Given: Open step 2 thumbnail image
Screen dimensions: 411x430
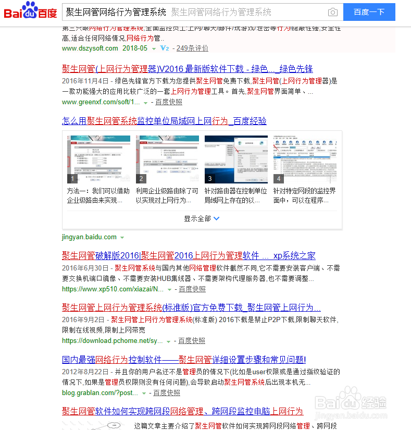Looking at the screenshot, I should (167, 159).
